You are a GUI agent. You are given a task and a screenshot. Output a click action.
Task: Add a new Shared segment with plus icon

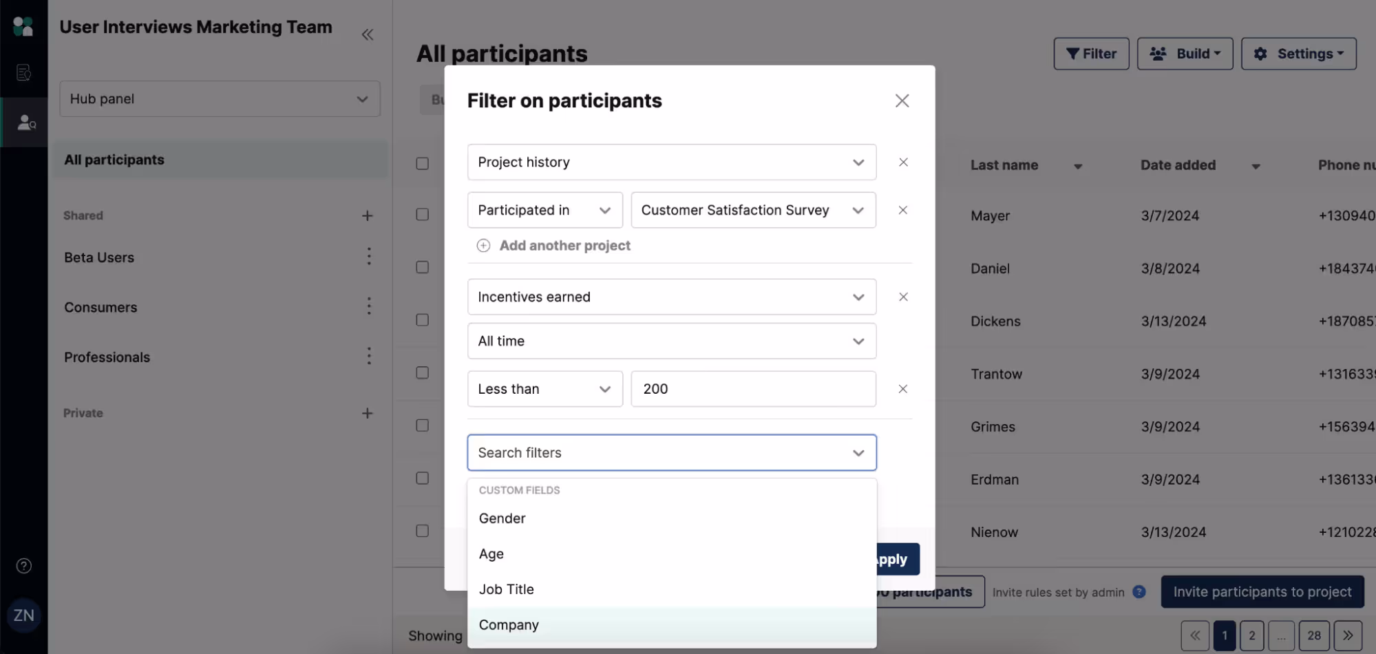point(368,215)
